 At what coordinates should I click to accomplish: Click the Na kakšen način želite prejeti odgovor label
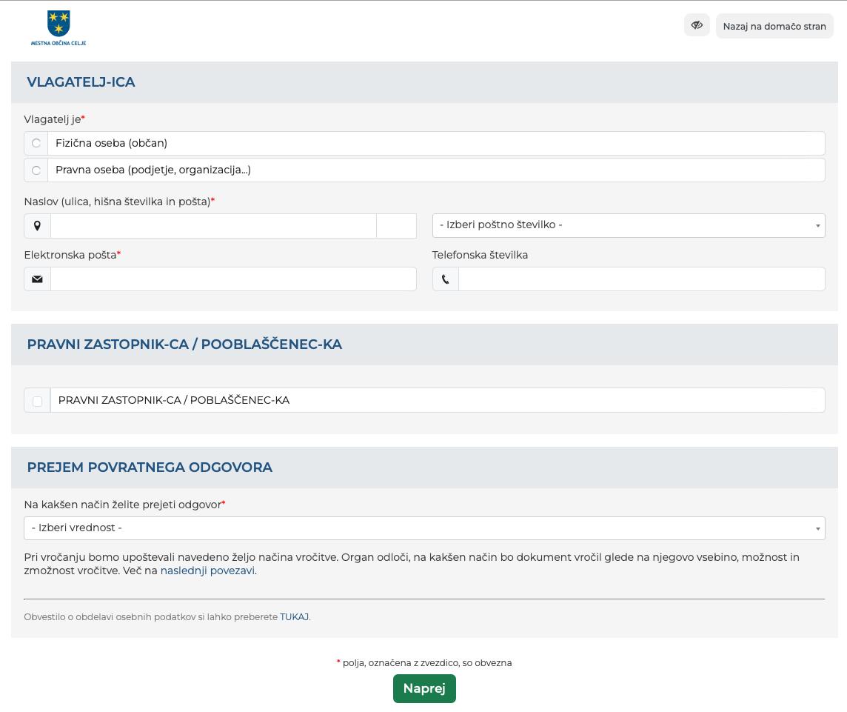click(x=125, y=505)
